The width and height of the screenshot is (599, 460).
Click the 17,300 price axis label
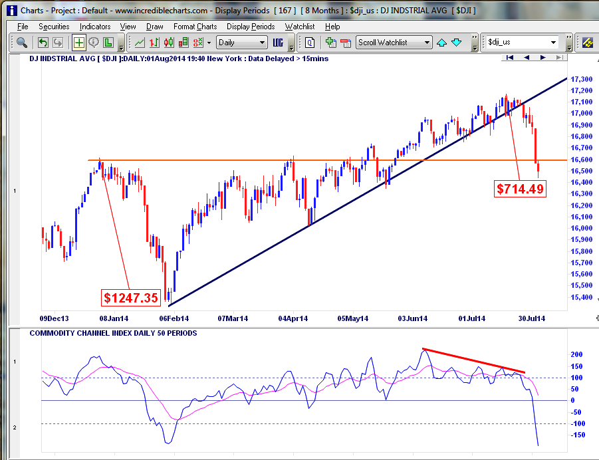point(582,79)
